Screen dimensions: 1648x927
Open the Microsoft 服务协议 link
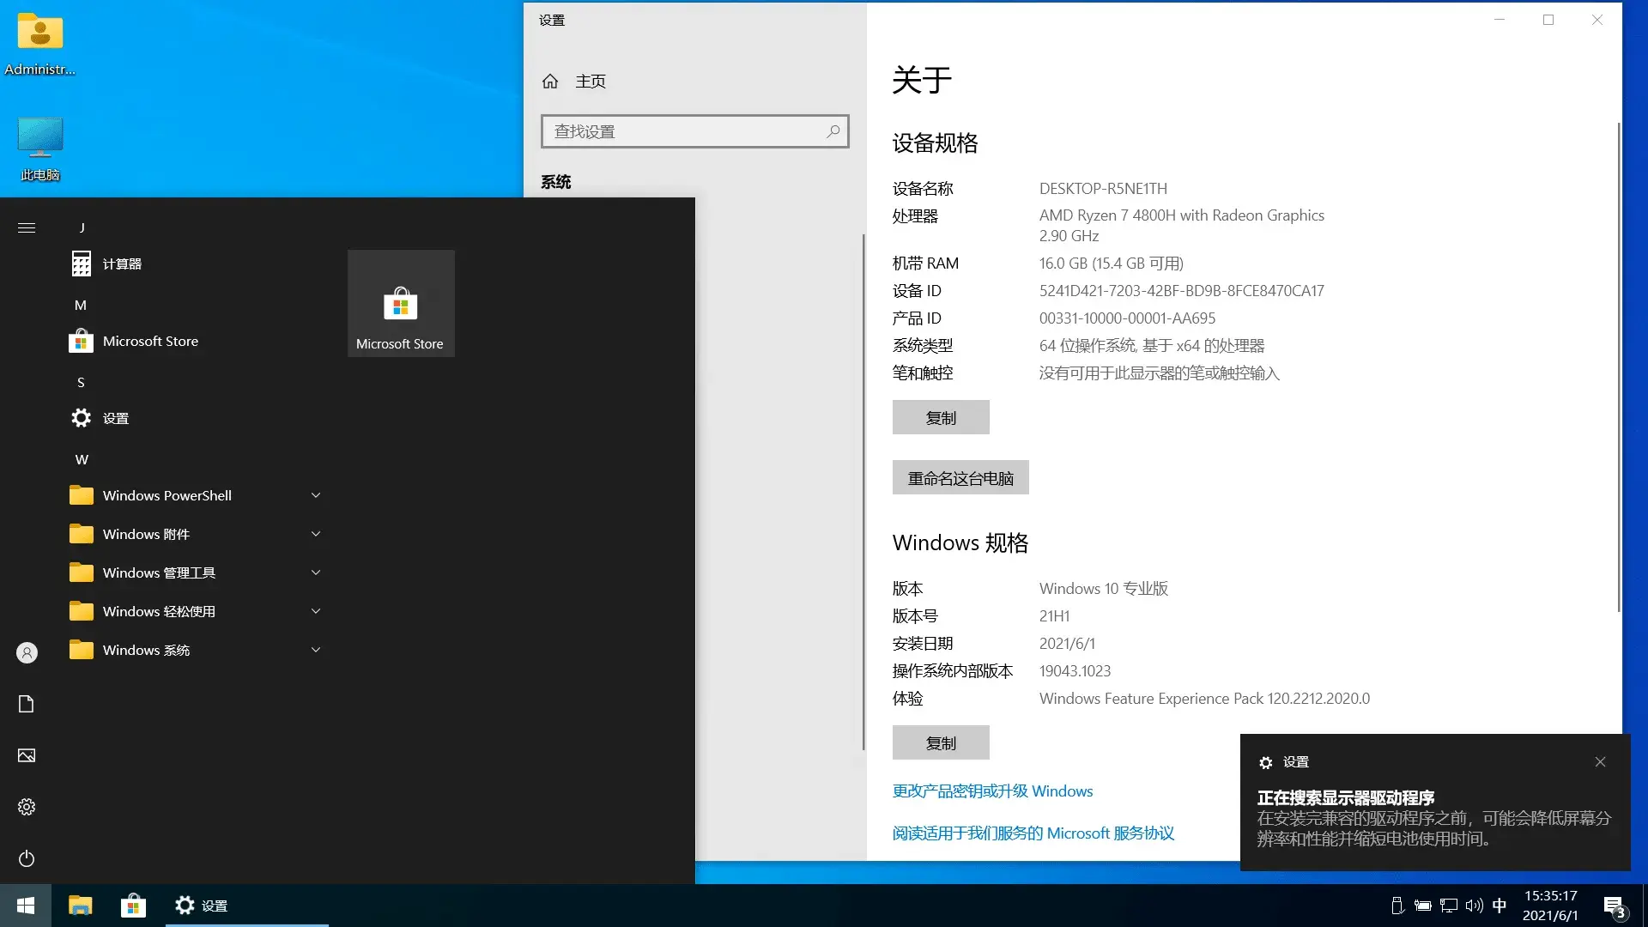click(1033, 833)
